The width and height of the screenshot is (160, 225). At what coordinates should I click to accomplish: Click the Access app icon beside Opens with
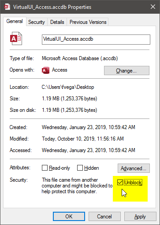click(45, 70)
